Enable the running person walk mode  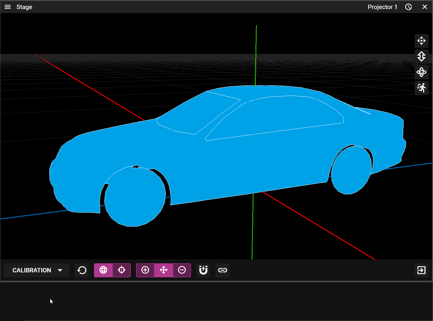421,88
